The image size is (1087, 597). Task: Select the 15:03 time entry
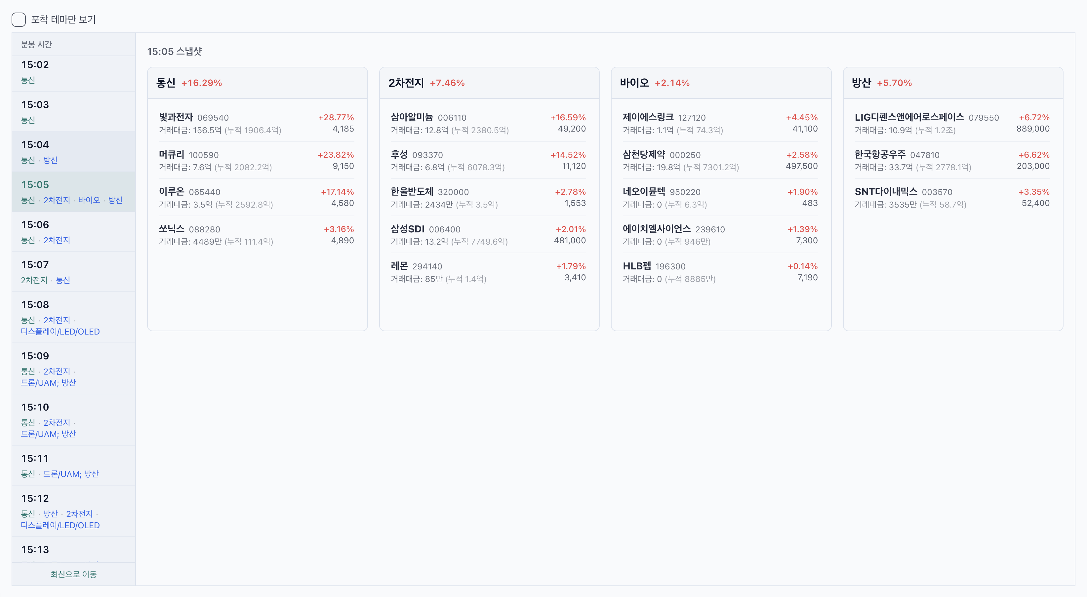pyautogui.click(x=73, y=112)
